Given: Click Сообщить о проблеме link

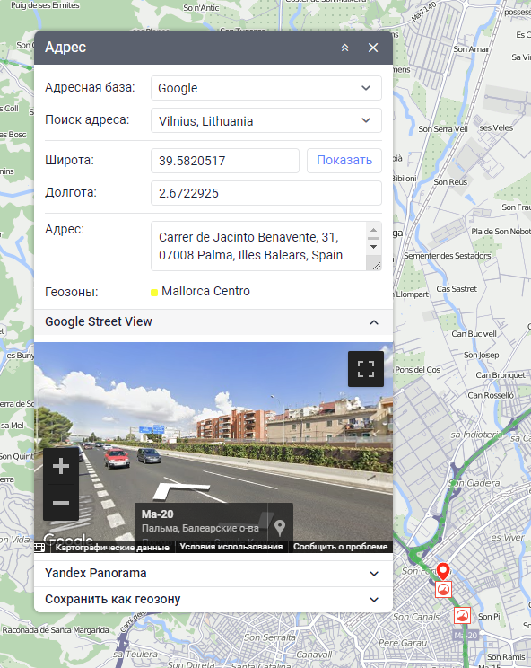Looking at the screenshot, I should pyautogui.click(x=340, y=547).
